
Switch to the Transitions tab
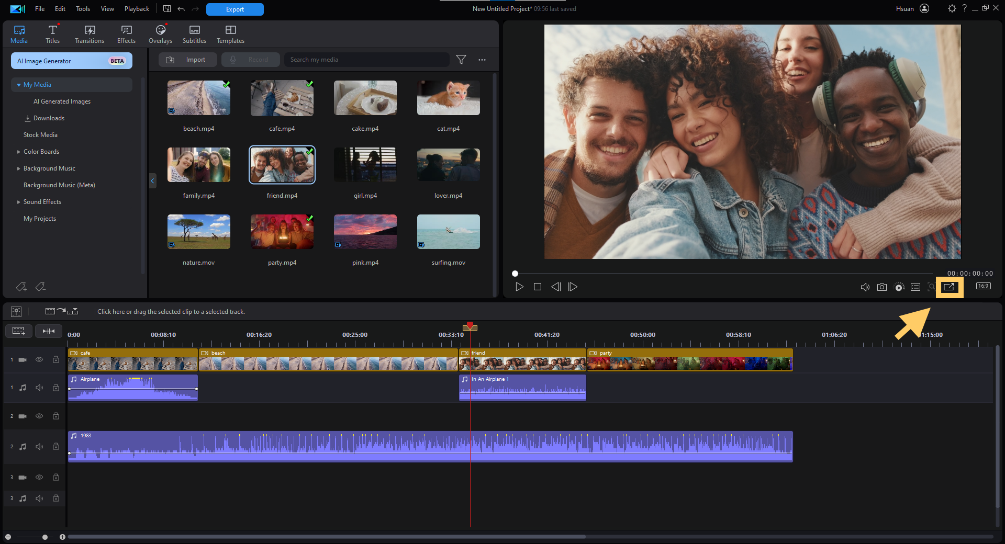[x=89, y=33]
